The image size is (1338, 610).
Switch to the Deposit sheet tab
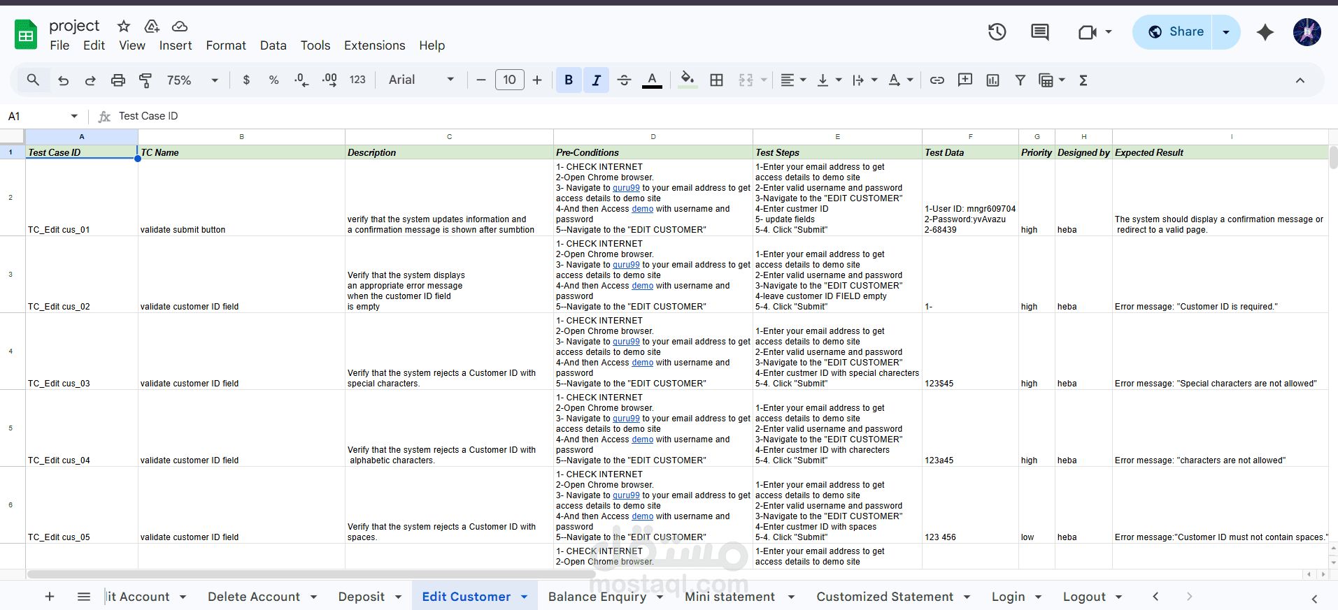362,597
